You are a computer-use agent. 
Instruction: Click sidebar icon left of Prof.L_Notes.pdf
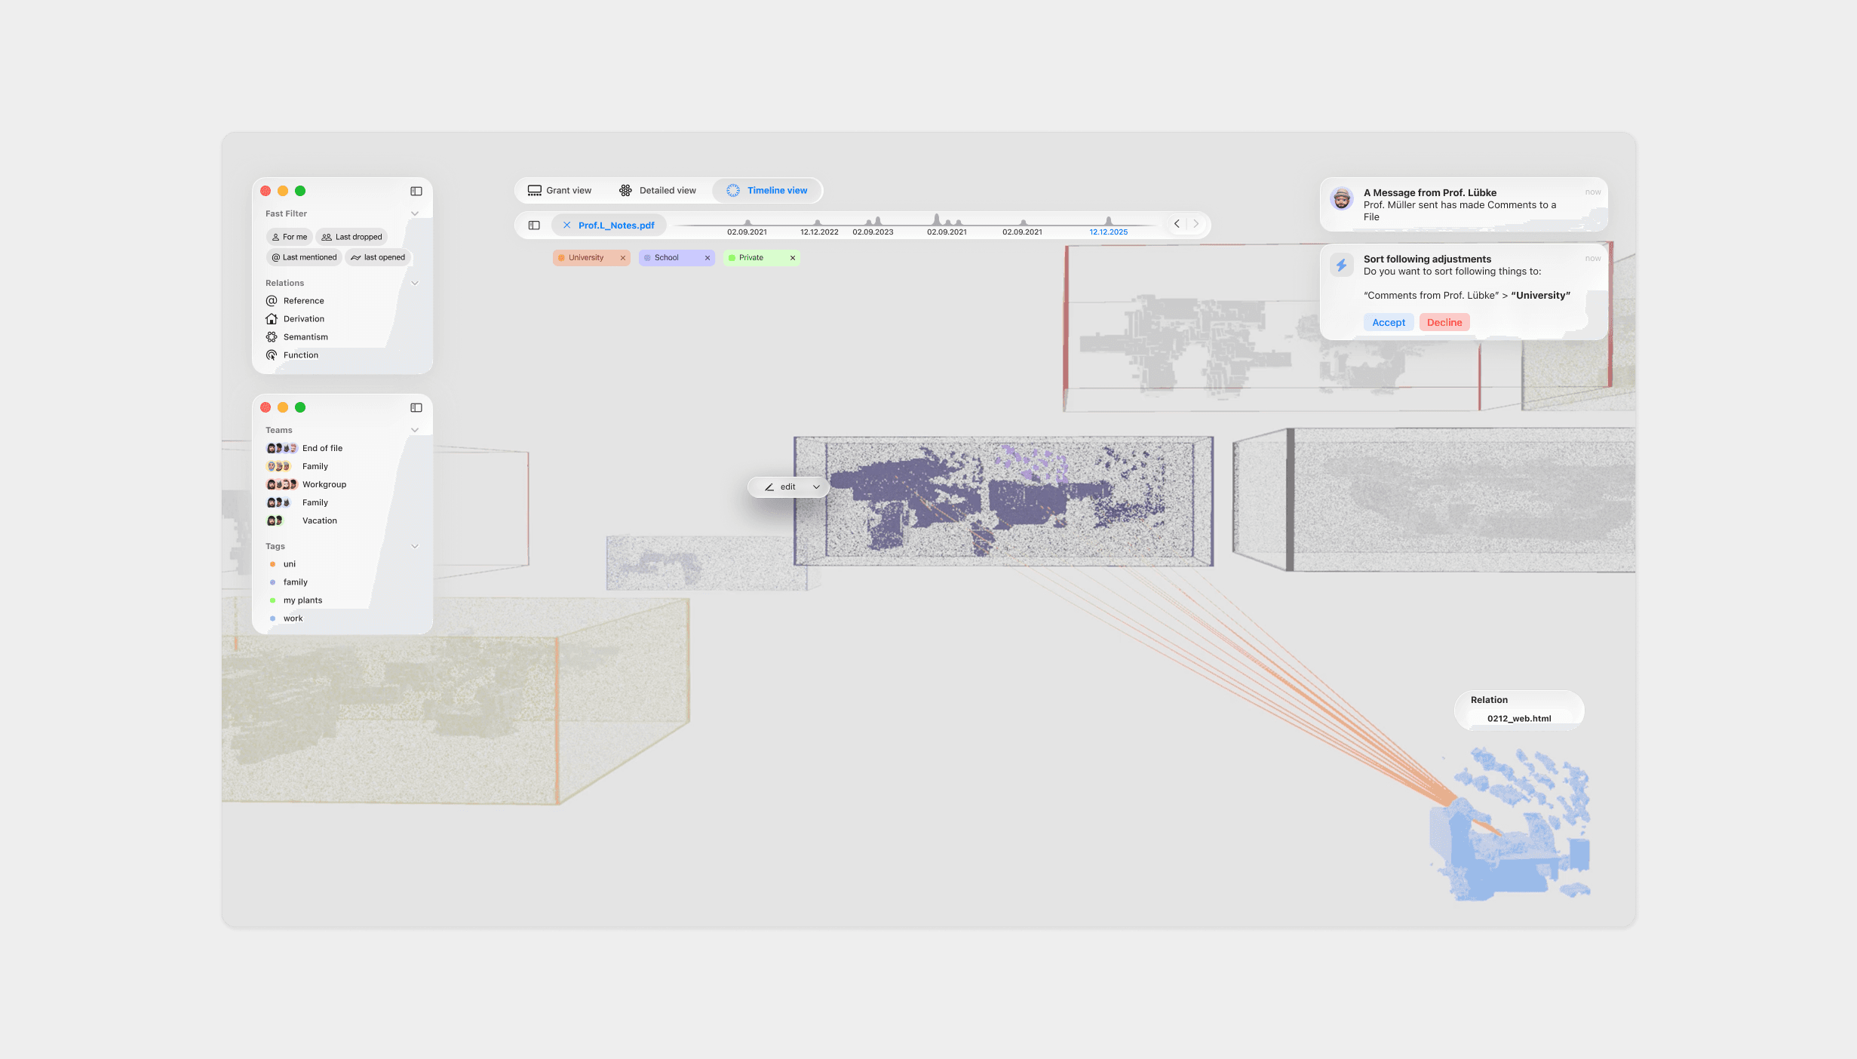pos(534,225)
